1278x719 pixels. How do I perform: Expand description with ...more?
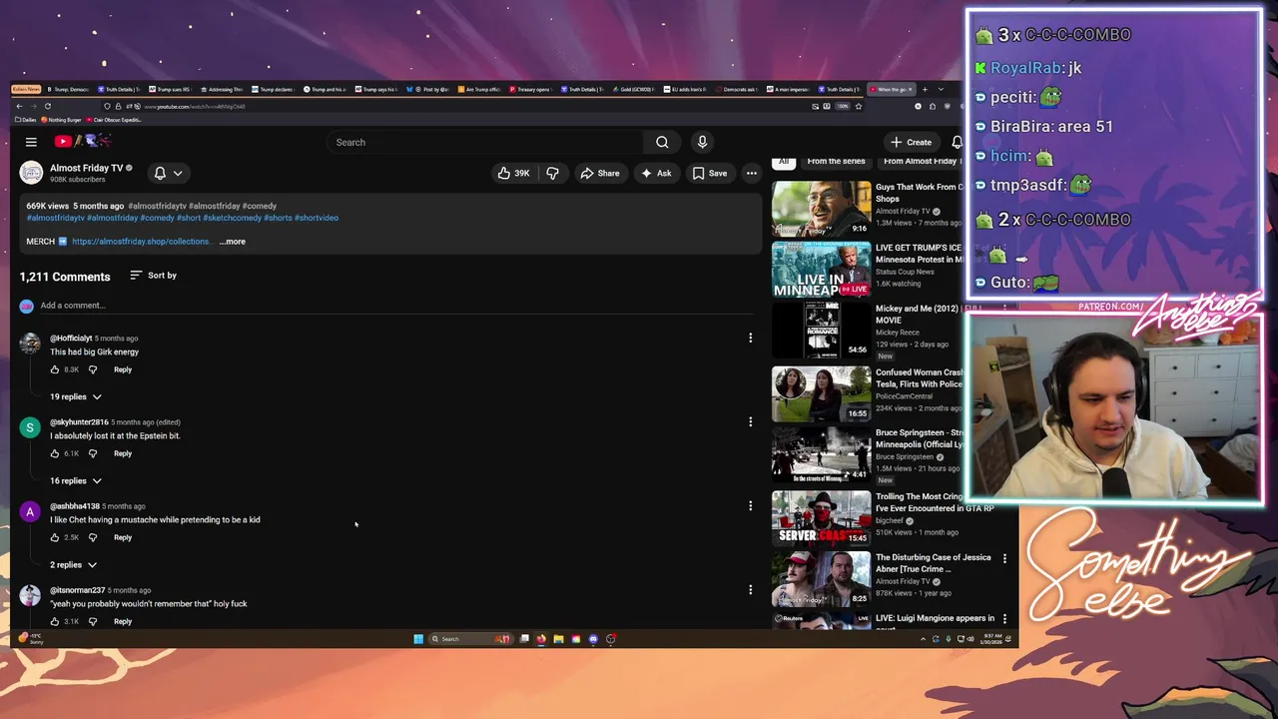(x=232, y=241)
